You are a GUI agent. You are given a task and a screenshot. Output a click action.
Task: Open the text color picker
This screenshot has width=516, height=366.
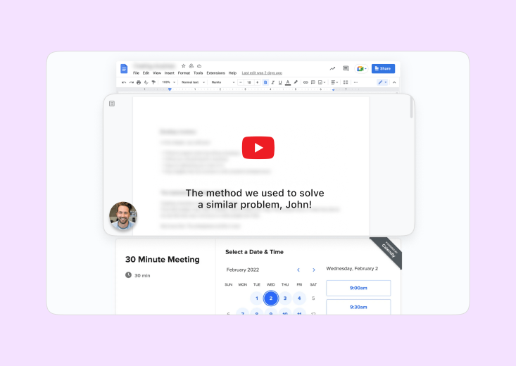pyautogui.click(x=288, y=82)
